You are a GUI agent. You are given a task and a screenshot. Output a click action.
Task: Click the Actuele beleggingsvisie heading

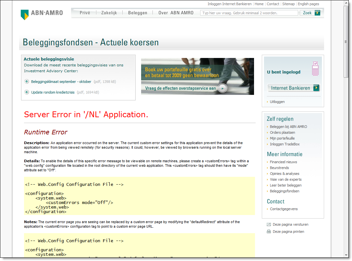(49, 59)
